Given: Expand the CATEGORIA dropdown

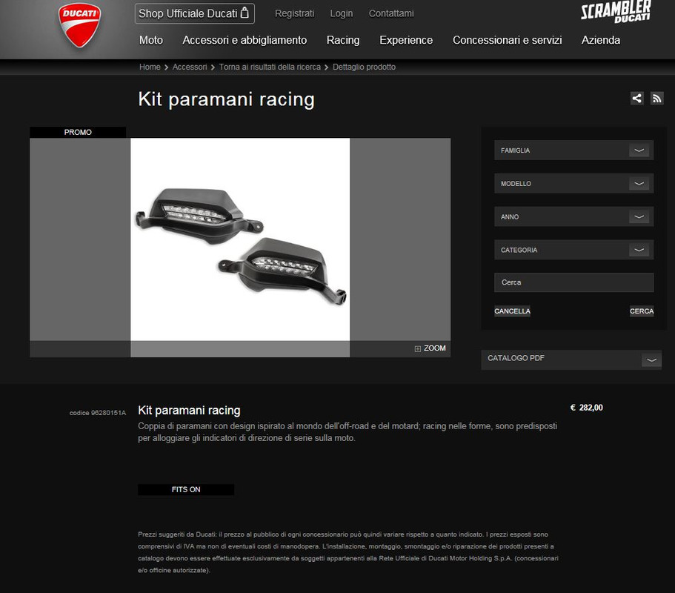Looking at the screenshot, I should click(x=573, y=250).
